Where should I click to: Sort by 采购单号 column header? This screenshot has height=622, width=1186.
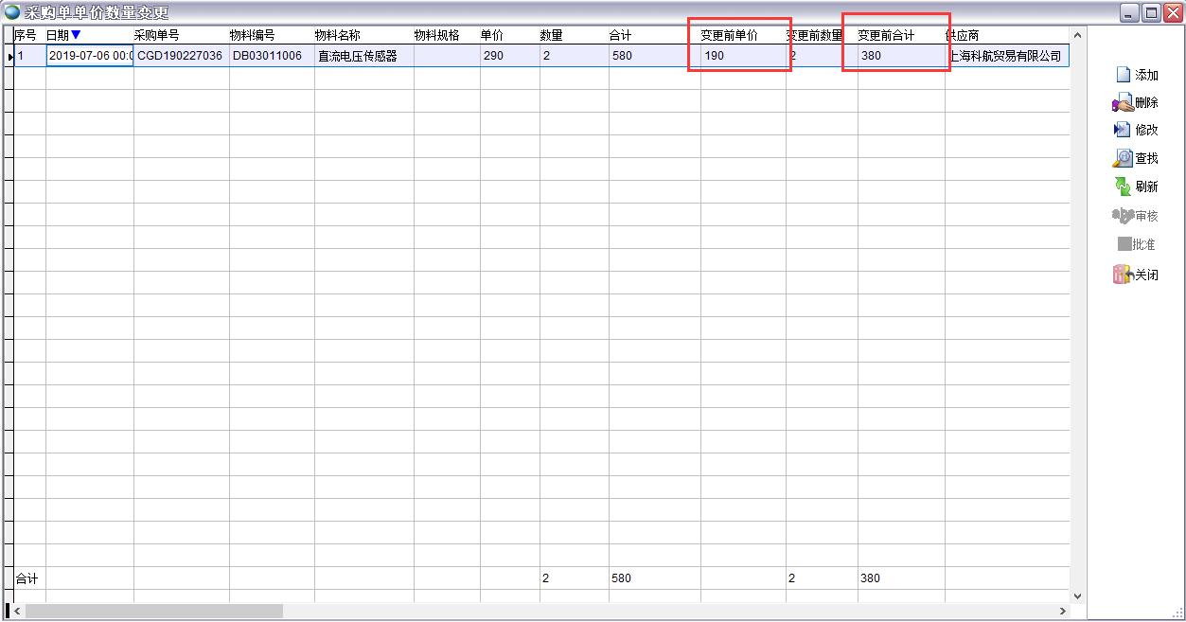click(156, 35)
